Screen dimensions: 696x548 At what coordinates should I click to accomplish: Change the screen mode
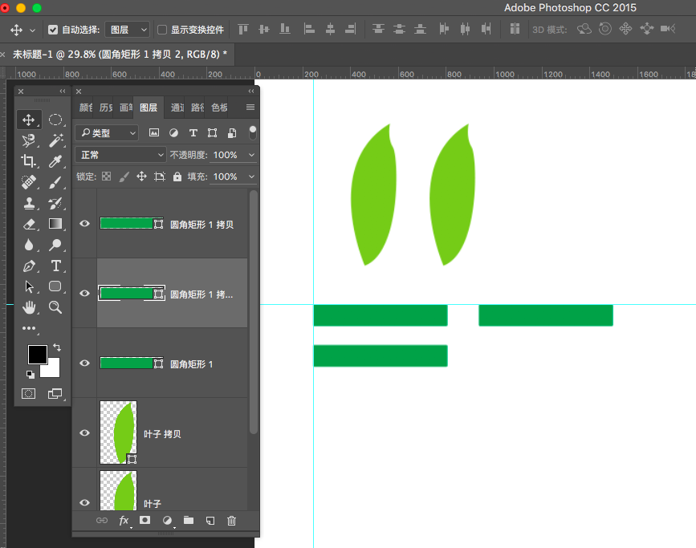click(x=55, y=394)
